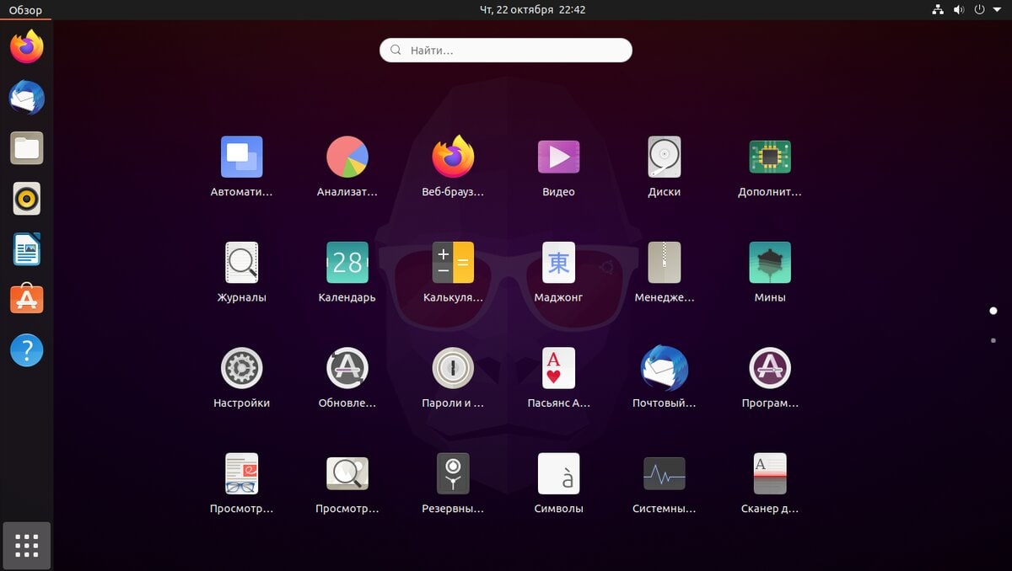Click the network status icon
The height and width of the screenshot is (571, 1012).
pyautogui.click(x=938, y=10)
